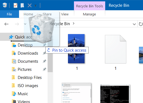143x103 pixels.
Task: Open the File menu
Action: coord(10,14)
